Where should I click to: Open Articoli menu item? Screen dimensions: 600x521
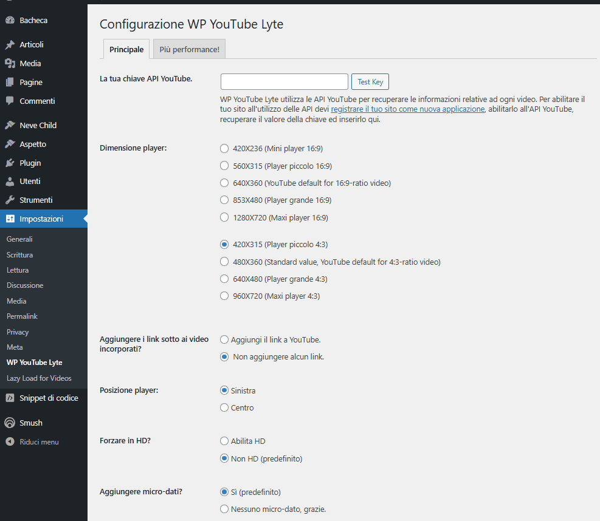click(44, 45)
